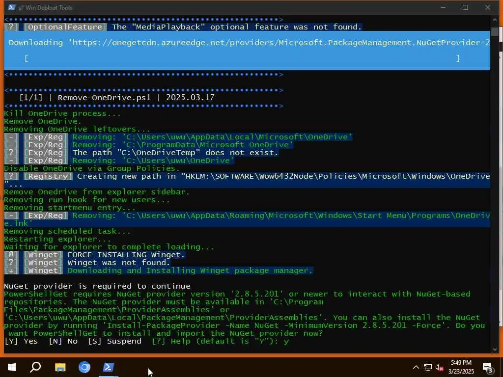
Task: Open the Windows Start menu
Action: pyautogui.click(x=12, y=367)
